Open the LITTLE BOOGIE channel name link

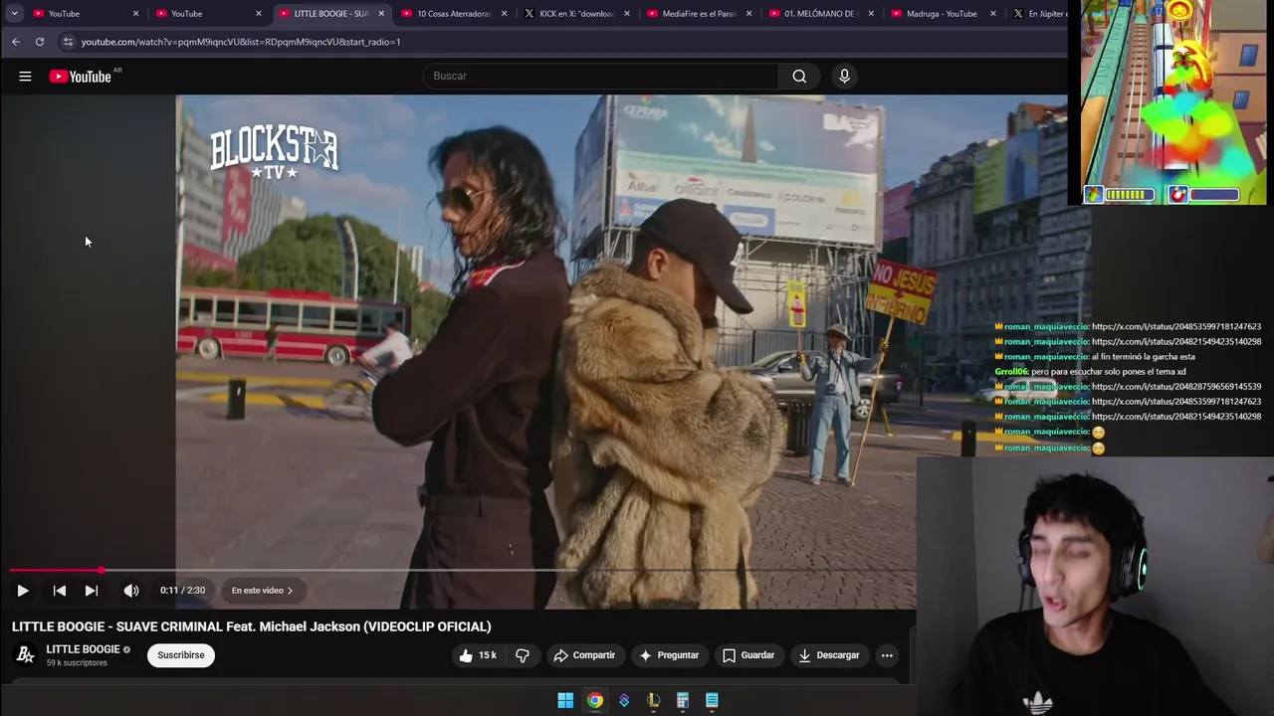83,649
